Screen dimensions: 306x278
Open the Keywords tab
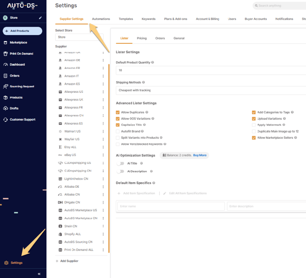[148, 19]
